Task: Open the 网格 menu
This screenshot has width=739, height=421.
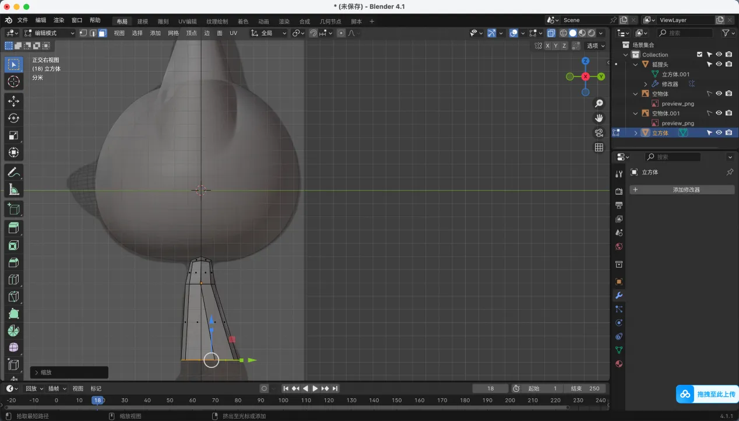Action: 173,33
